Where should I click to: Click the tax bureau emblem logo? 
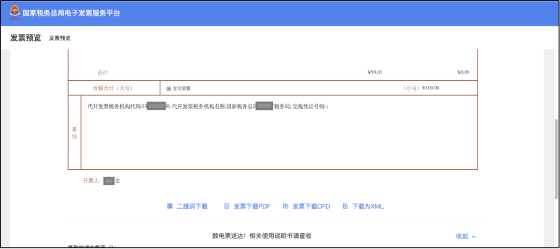pyautogui.click(x=15, y=13)
